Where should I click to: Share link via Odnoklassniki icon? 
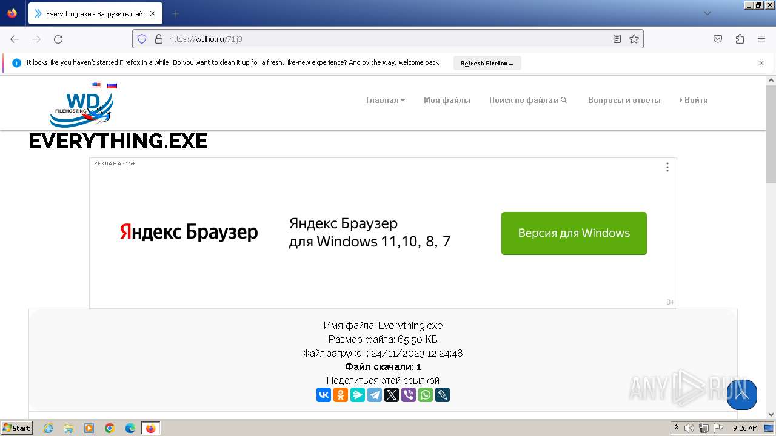coord(341,395)
